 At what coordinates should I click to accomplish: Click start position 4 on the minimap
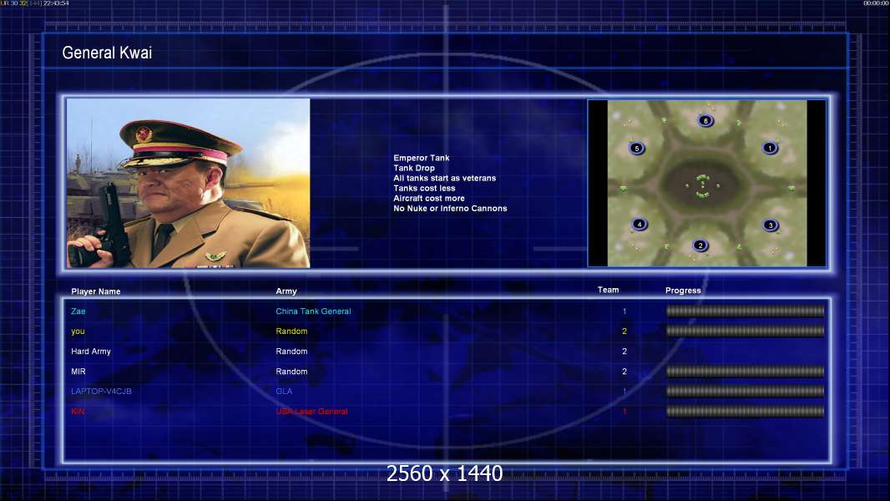[x=640, y=224]
